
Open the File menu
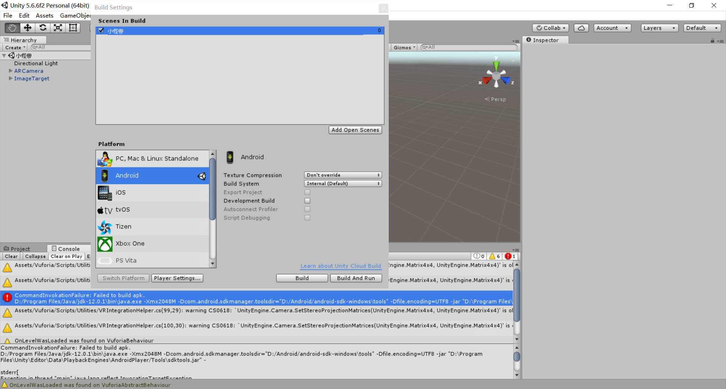coord(8,15)
